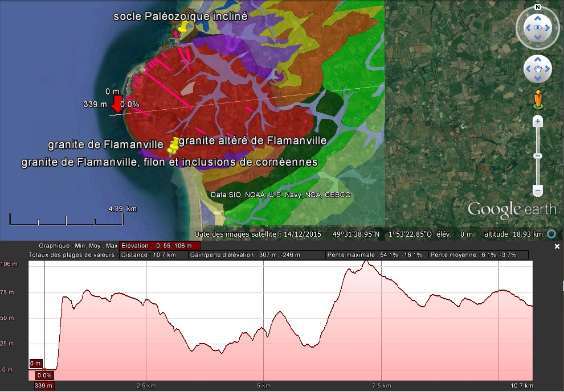
Task: Click the 106 m peak on elevation graph
Action: click(369, 262)
